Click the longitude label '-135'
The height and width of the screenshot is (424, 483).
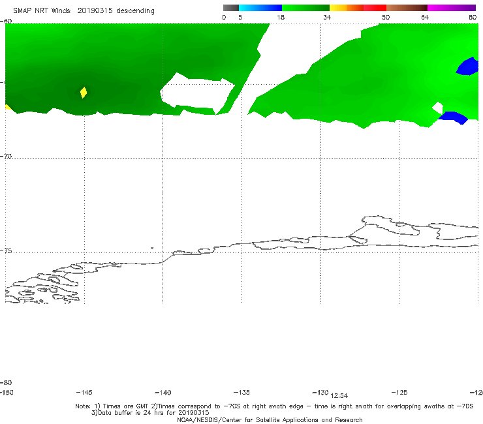coord(241,392)
